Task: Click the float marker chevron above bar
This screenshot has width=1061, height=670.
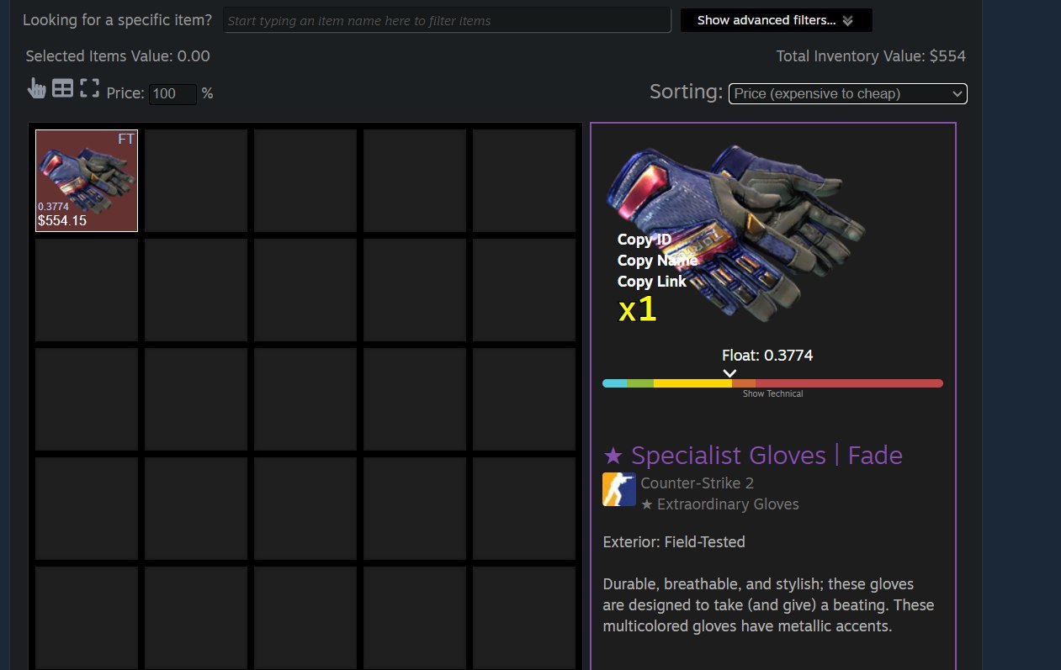Action: (x=729, y=373)
